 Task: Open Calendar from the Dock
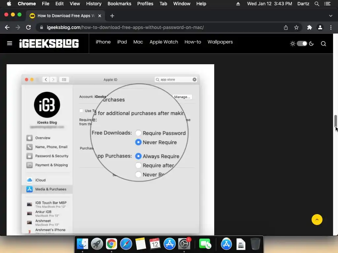(x=155, y=244)
